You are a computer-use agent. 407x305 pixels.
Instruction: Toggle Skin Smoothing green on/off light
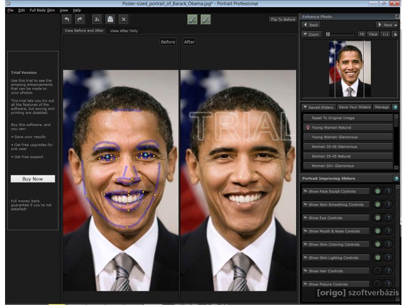(377, 205)
